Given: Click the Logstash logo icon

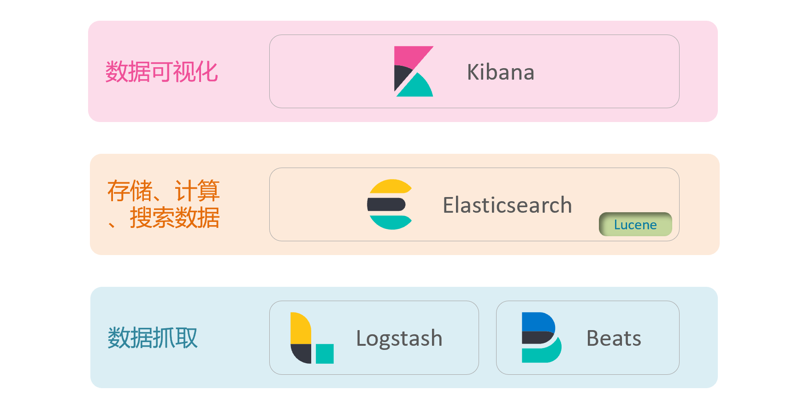Looking at the screenshot, I should point(312,338).
